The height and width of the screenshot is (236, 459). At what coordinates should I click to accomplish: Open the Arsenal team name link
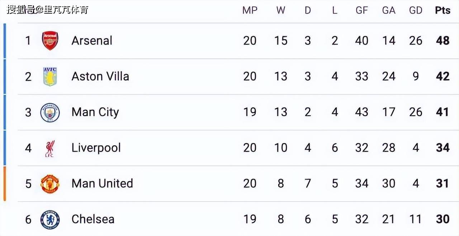[x=92, y=41]
